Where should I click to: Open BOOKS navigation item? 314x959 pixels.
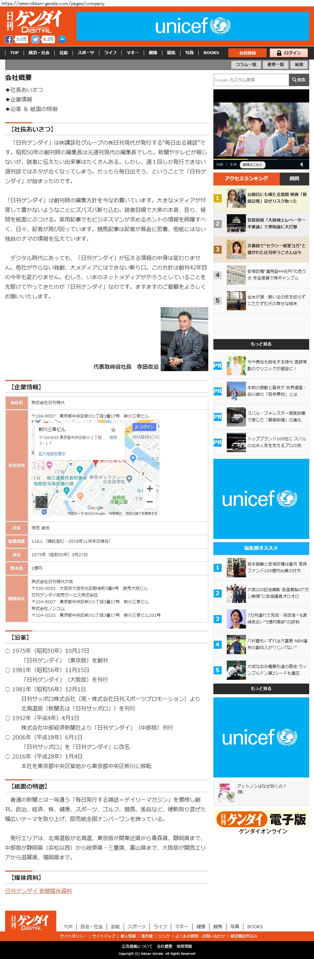coord(211,53)
